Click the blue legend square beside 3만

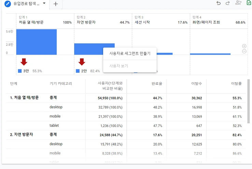(x=20, y=71)
